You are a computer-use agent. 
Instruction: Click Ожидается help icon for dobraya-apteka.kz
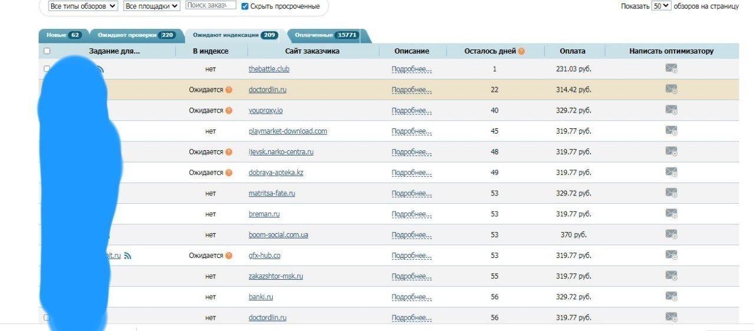pos(229,173)
